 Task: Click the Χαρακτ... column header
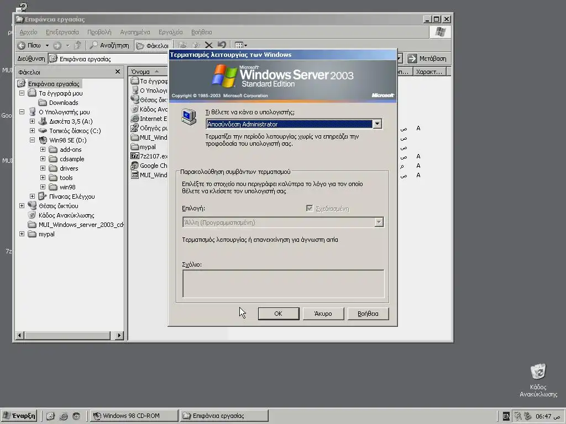[429, 72]
